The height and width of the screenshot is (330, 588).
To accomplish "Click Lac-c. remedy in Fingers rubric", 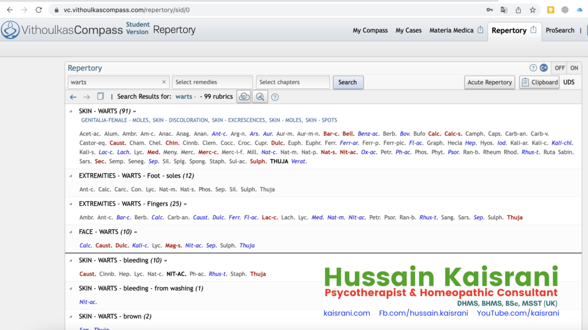I will point(270,217).
